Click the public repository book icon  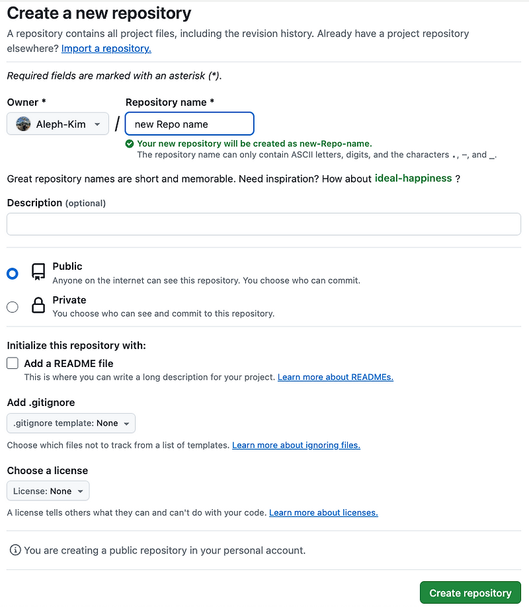[38, 272]
